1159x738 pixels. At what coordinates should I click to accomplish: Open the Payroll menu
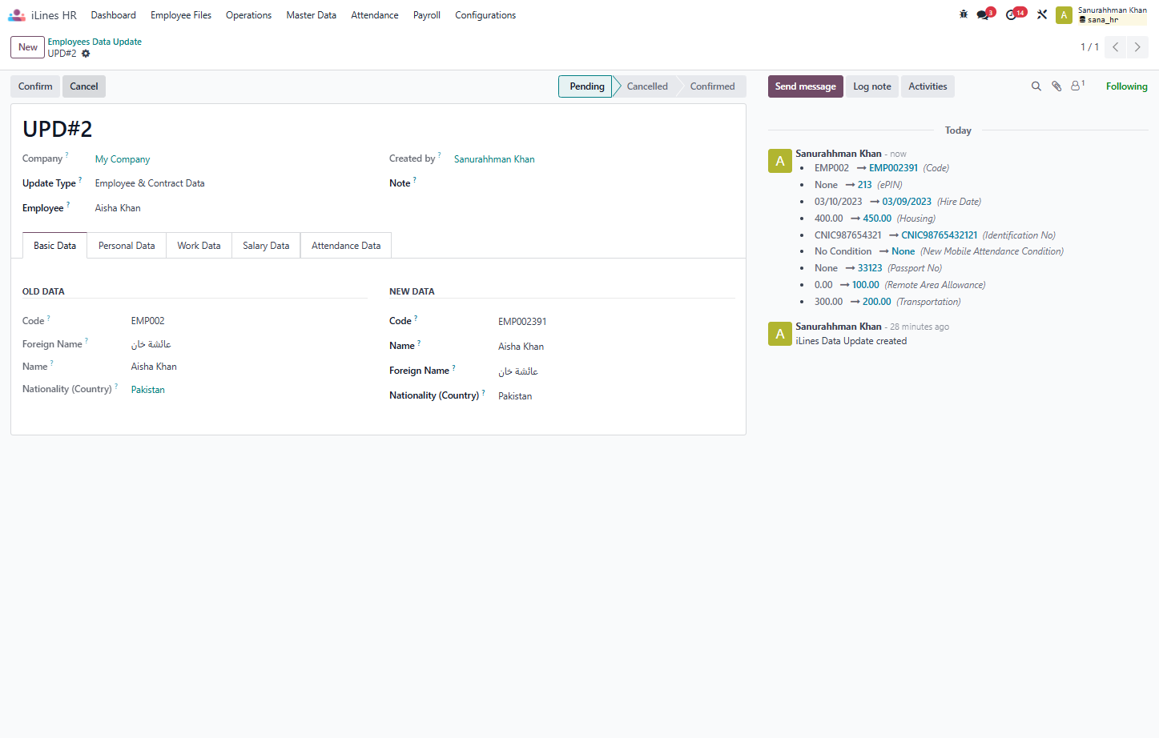[427, 15]
